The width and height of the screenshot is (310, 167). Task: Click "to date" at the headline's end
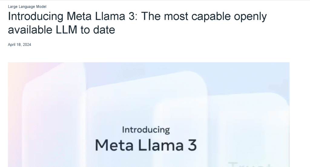coord(99,30)
